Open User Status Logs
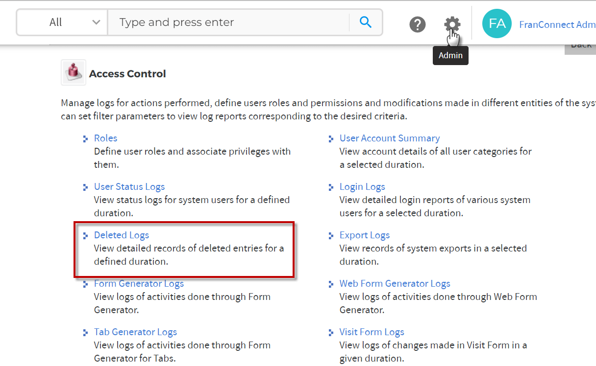The image size is (596, 366). click(x=129, y=186)
